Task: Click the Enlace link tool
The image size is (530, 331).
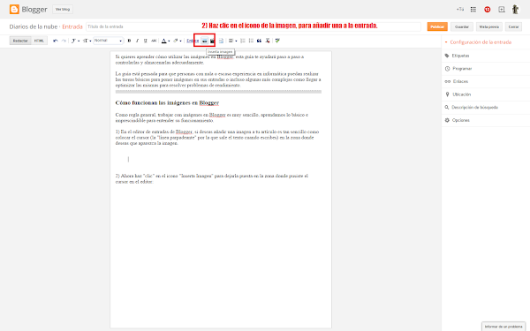Action: click(193, 41)
